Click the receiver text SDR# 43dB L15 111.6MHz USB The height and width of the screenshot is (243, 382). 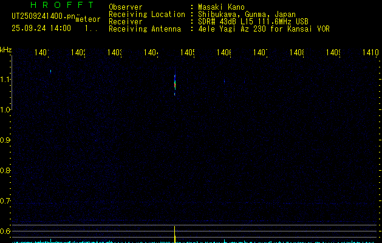pos(253,21)
